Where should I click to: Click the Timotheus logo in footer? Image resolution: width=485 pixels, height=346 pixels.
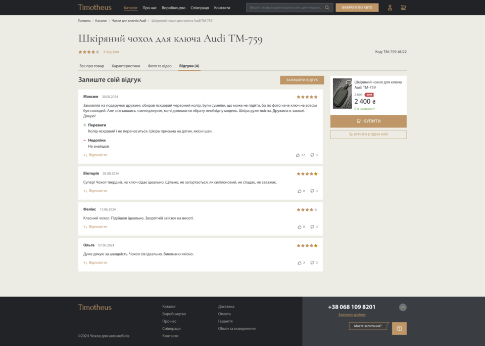coord(94,307)
